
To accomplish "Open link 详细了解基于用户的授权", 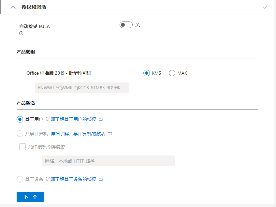I will tap(71, 119).
